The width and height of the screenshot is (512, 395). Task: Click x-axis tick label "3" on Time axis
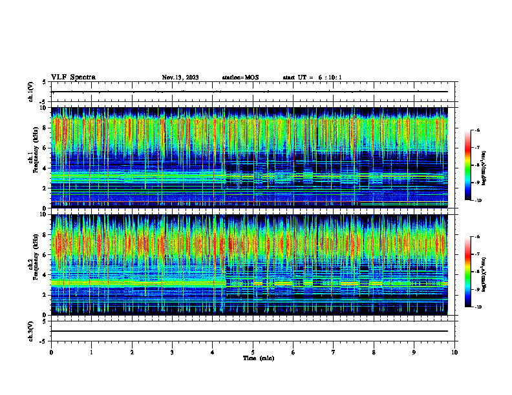pyautogui.click(x=172, y=352)
